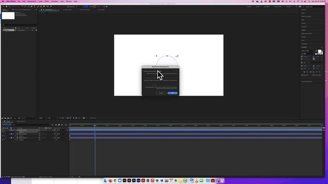
Task: Select the Brush tool
Action: pyautogui.click(x=38, y=7)
